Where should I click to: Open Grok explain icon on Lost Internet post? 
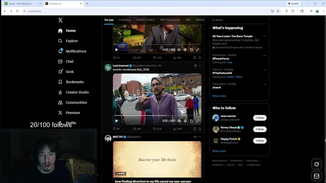coord(195,66)
